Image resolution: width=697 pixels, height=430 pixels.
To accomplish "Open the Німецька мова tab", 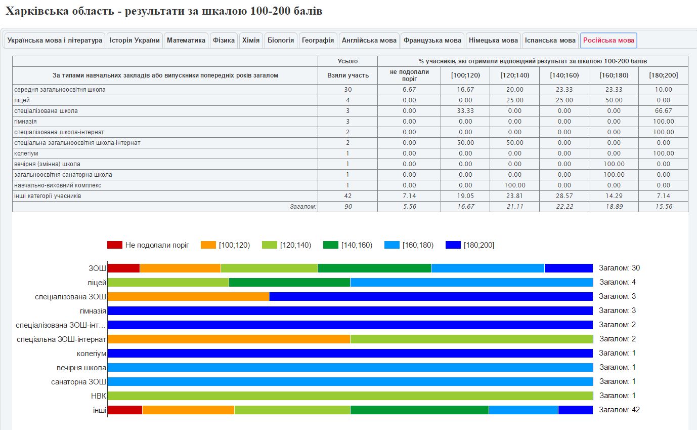I will pos(493,41).
